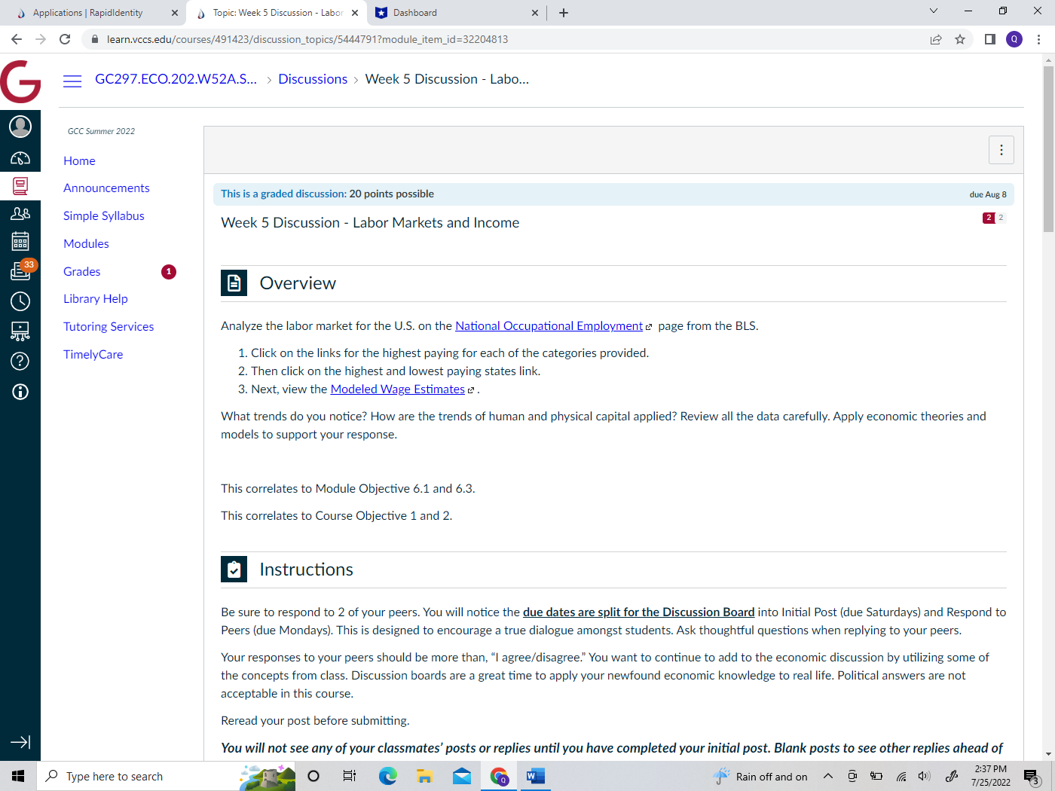Open the National Occupational Employment link

click(549, 325)
